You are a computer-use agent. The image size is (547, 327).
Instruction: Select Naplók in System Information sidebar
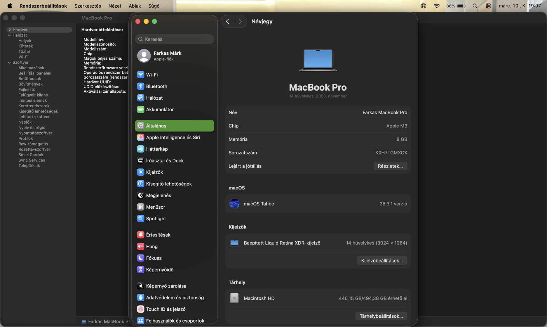coord(25,122)
